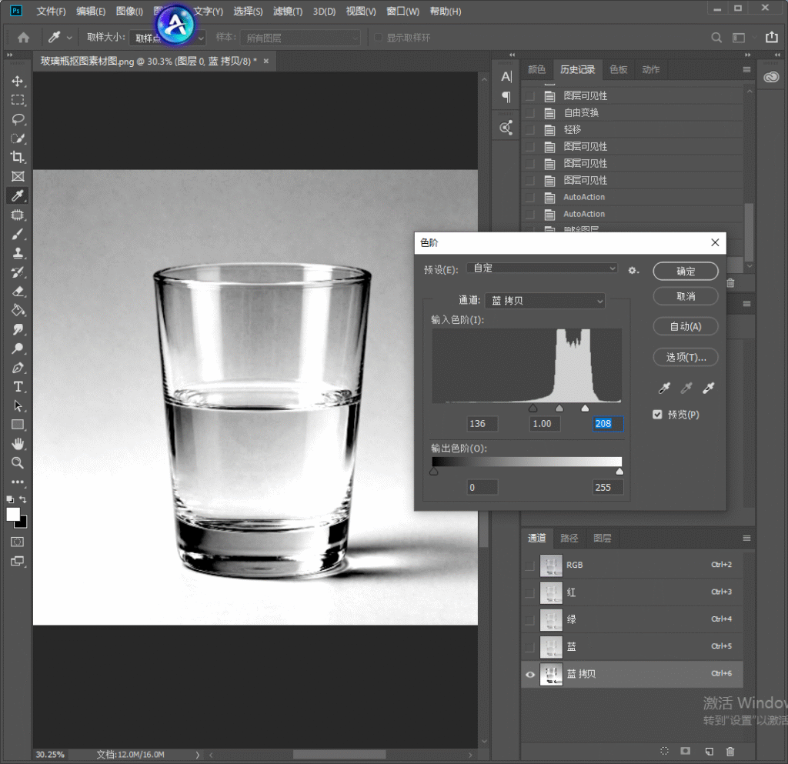Open the 取样大小 sample size dropdown
The height and width of the screenshot is (764, 788).
tap(167, 38)
